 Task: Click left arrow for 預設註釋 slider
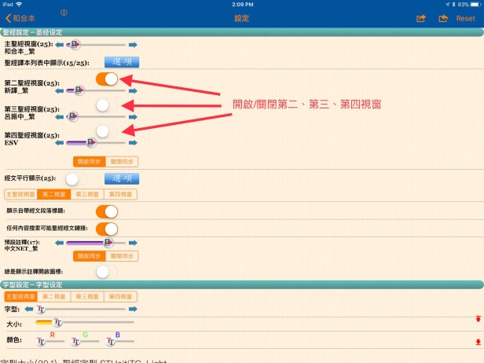tap(60, 244)
